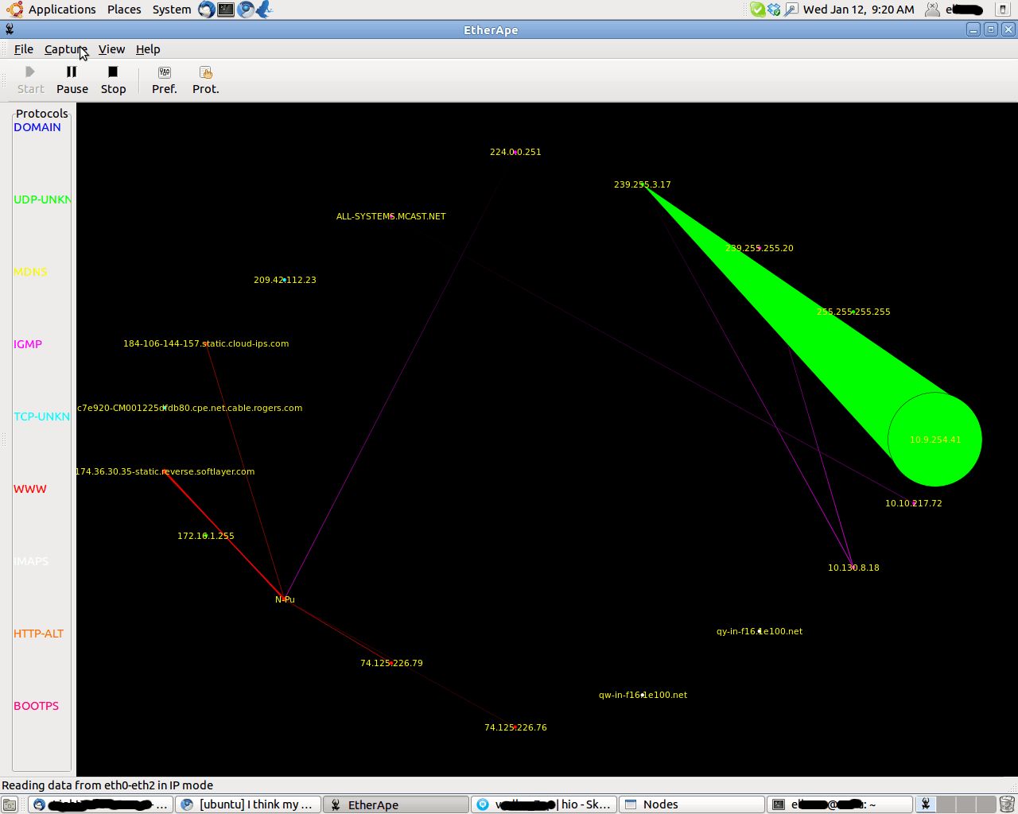Click the green checkmark tray icon
The height and width of the screenshot is (814, 1018).
pos(758,10)
